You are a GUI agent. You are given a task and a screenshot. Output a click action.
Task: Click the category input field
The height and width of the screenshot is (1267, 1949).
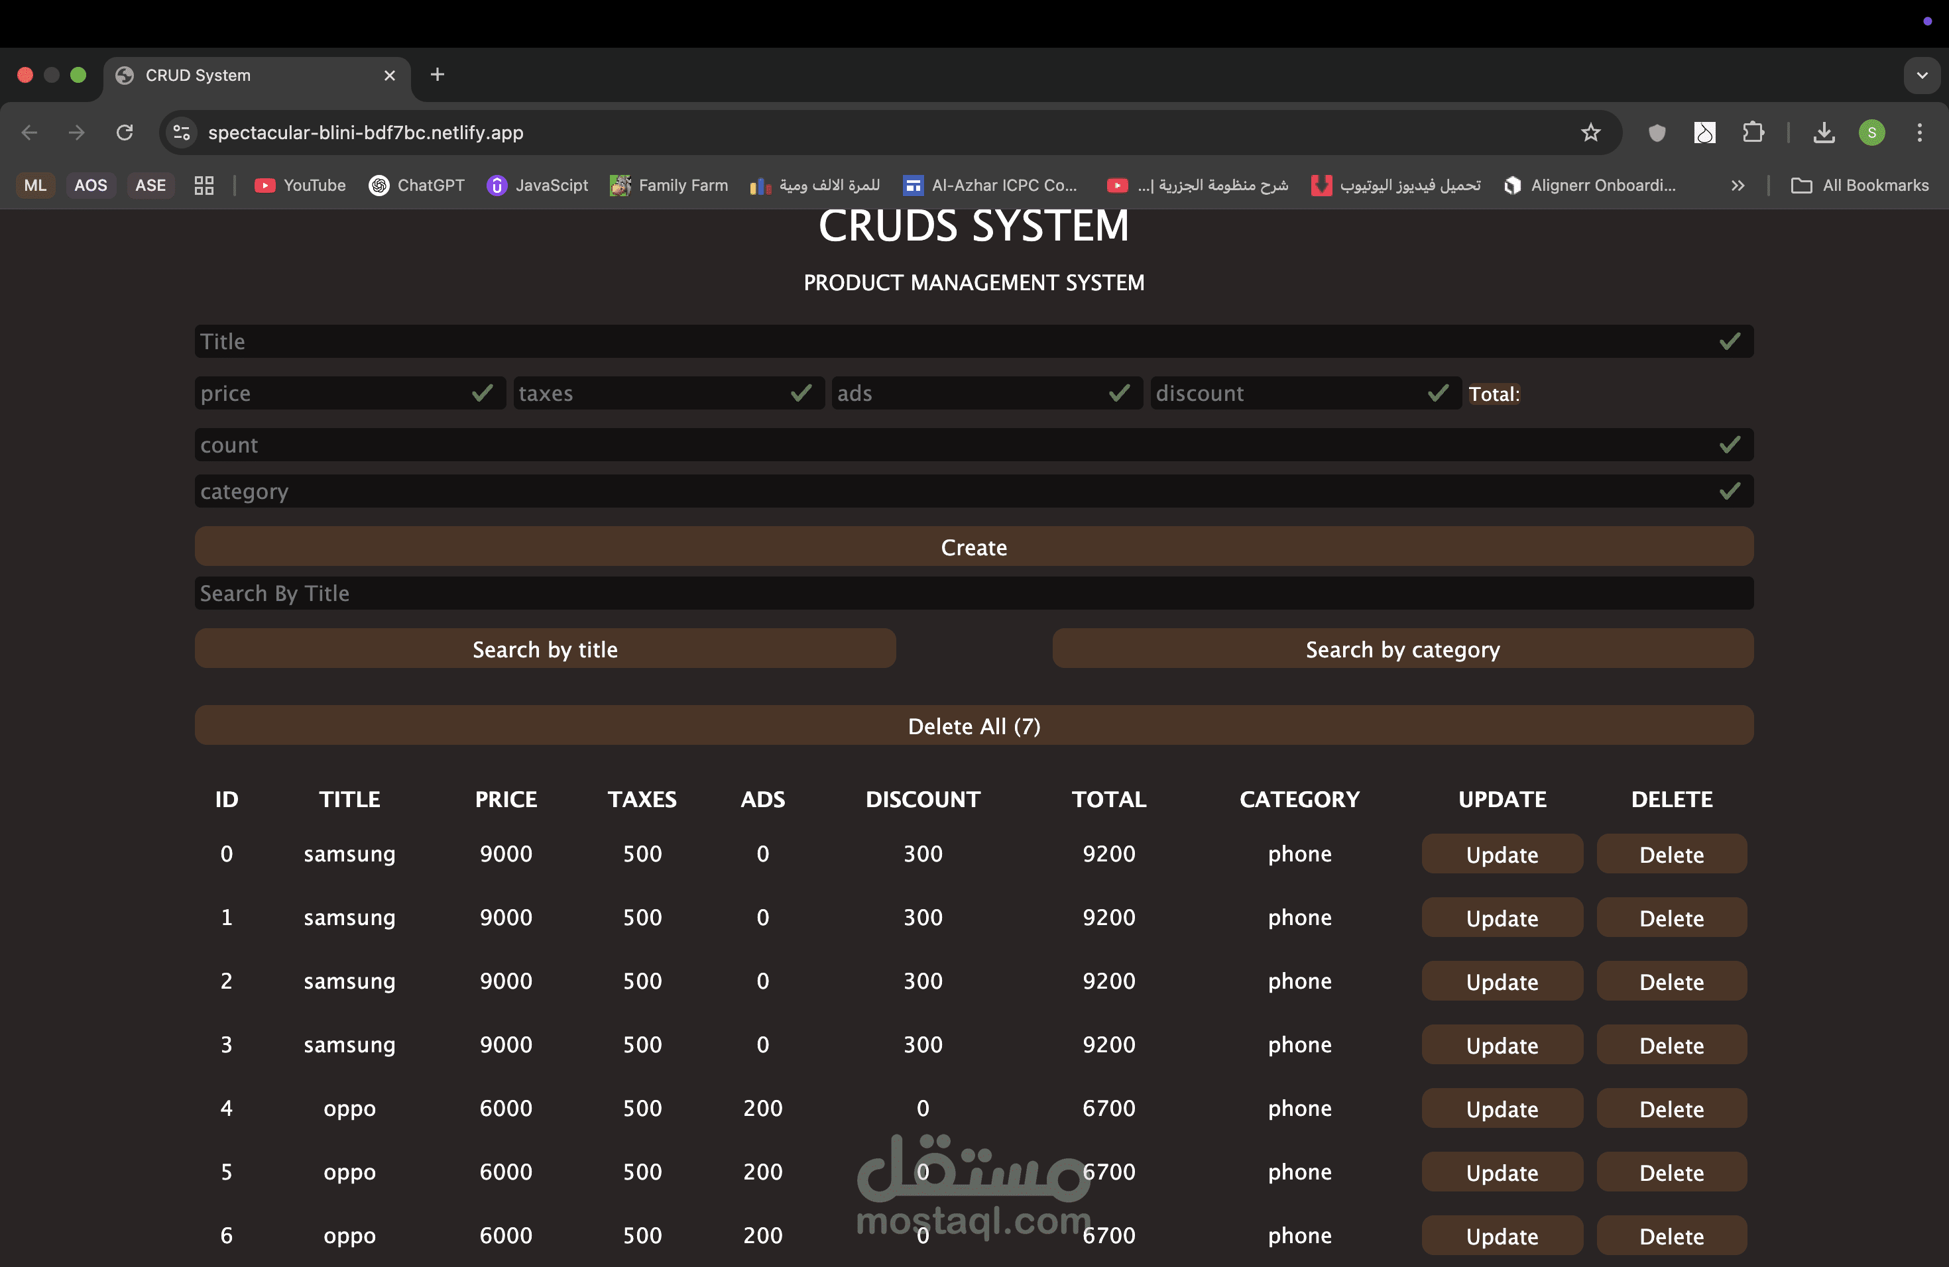coord(974,491)
